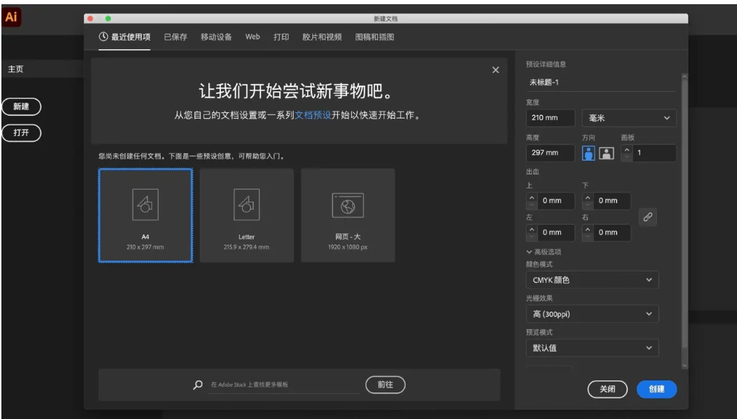Increase the bottom (下) bleed value
737x419 pixels.
pos(588,197)
